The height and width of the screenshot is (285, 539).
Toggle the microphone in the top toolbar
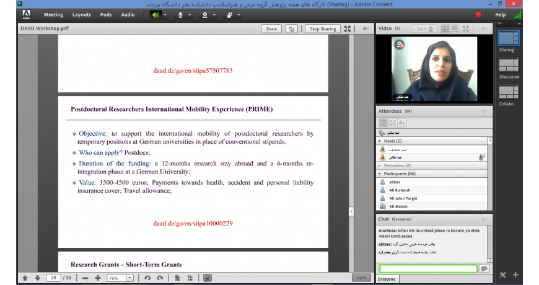180,15
